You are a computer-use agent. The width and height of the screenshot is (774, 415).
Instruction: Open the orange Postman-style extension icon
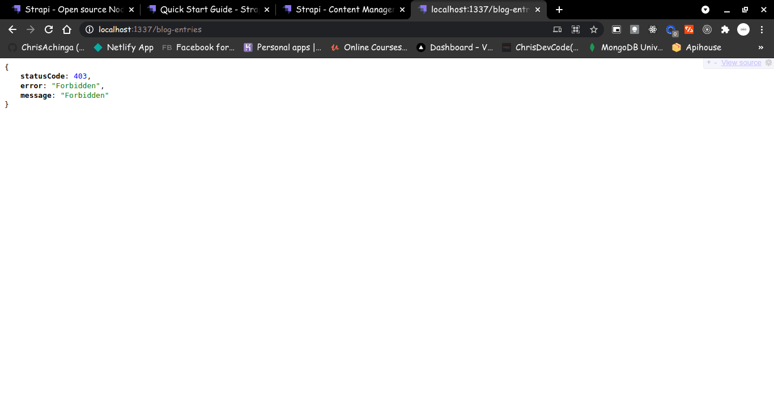pyautogui.click(x=689, y=29)
